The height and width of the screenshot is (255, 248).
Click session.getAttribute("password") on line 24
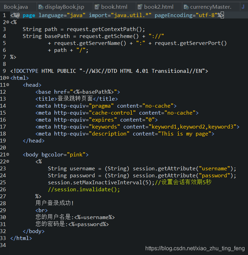pyautogui.click(x=183, y=176)
